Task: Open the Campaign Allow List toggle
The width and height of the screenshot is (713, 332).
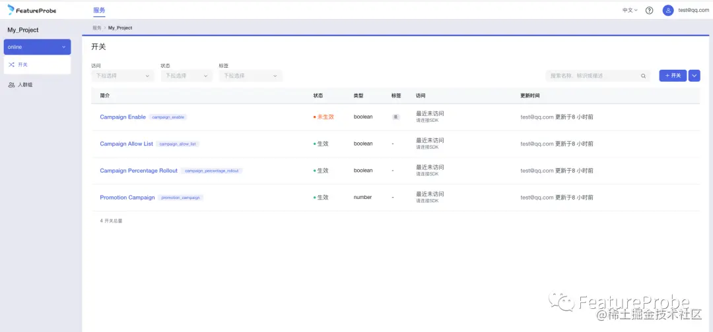Action: [x=126, y=144]
